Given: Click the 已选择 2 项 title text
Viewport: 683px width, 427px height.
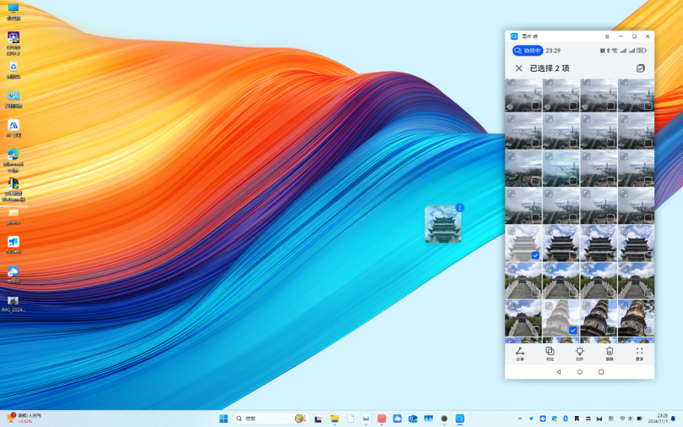Looking at the screenshot, I should point(549,68).
